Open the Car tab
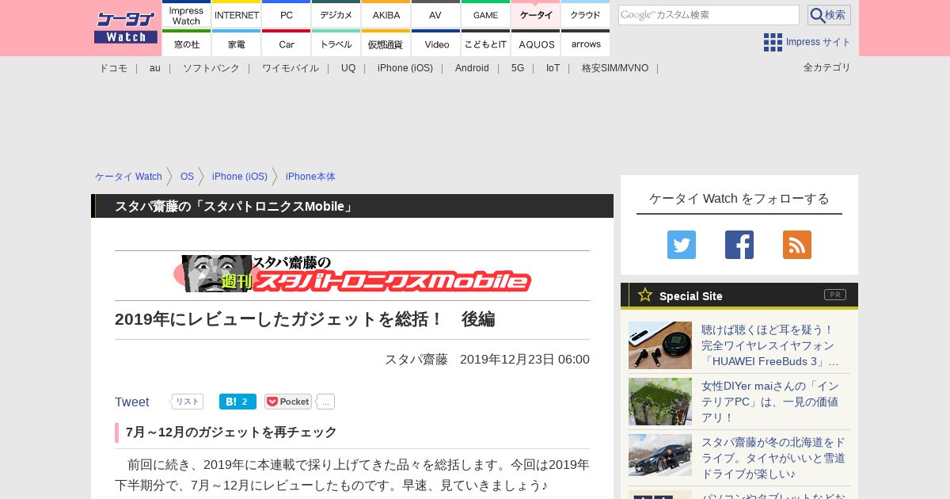The height and width of the screenshot is (499, 950). coord(287,44)
